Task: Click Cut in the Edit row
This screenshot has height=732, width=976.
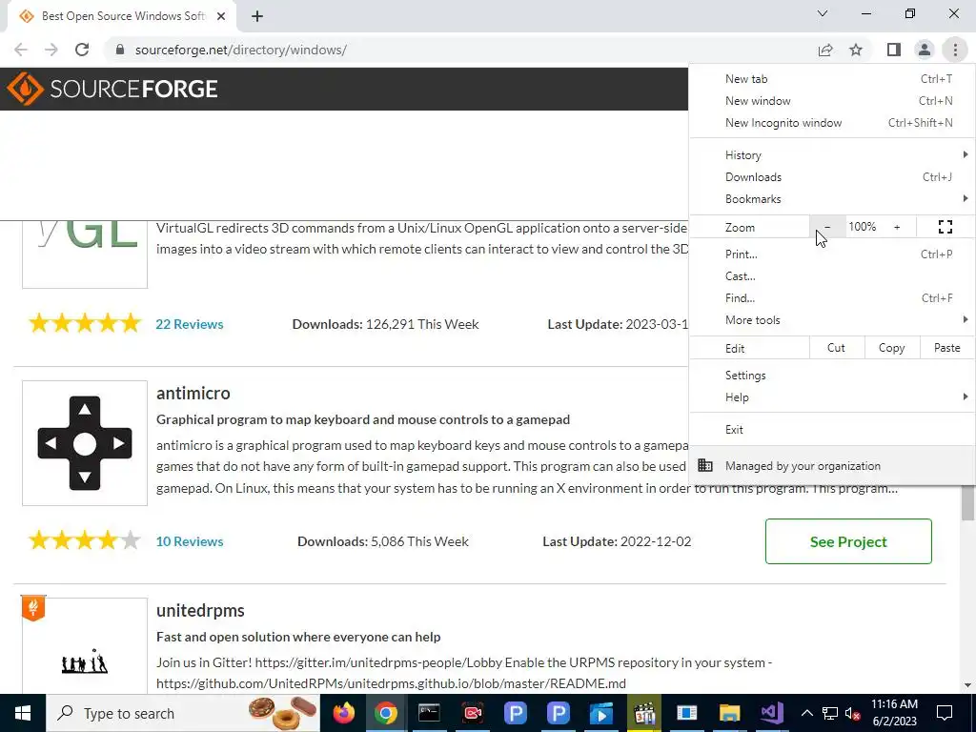Action: click(837, 348)
